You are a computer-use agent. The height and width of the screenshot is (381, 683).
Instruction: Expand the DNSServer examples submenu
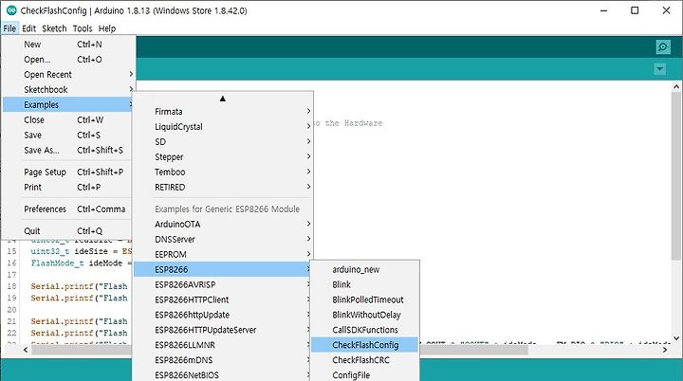coord(223,239)
